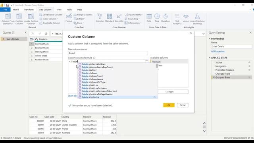Click formula bar fx icon

click(x=46, y=33)
